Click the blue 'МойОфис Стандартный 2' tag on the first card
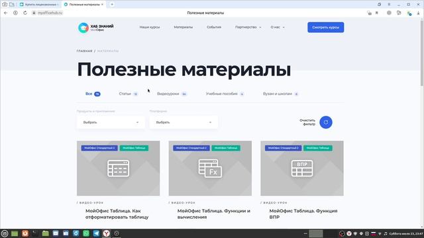The width and height of the screenshot is (424, 238). click(x=99, y=148)
